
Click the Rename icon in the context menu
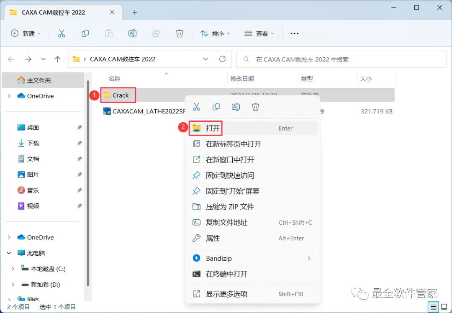click(x=236, y=107)
